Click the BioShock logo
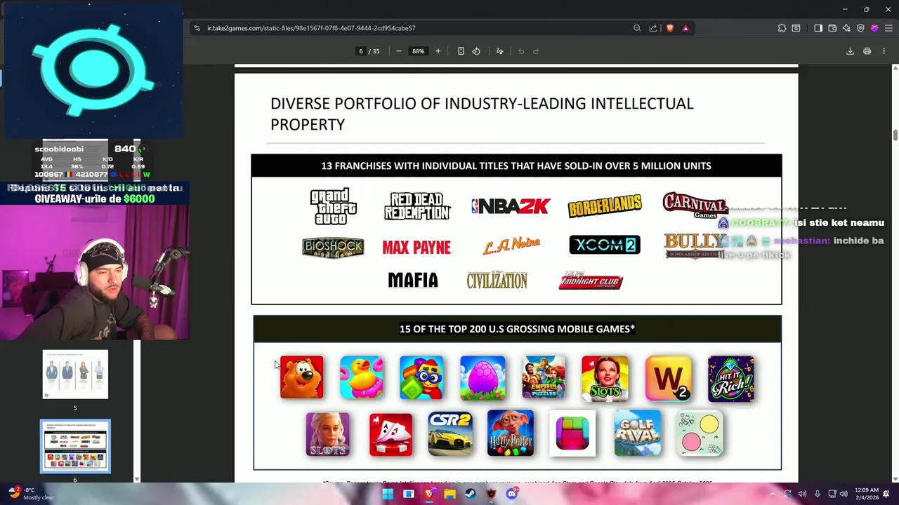 pos(333,247)
